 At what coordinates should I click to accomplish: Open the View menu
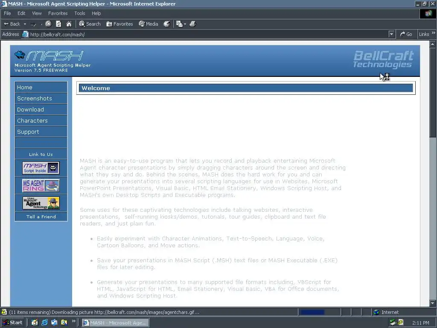click(x=37, y=13)
